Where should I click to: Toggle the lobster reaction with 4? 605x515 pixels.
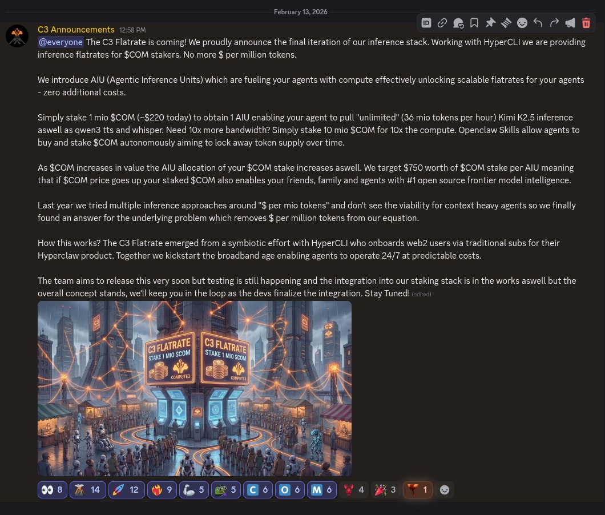[354, 490]
